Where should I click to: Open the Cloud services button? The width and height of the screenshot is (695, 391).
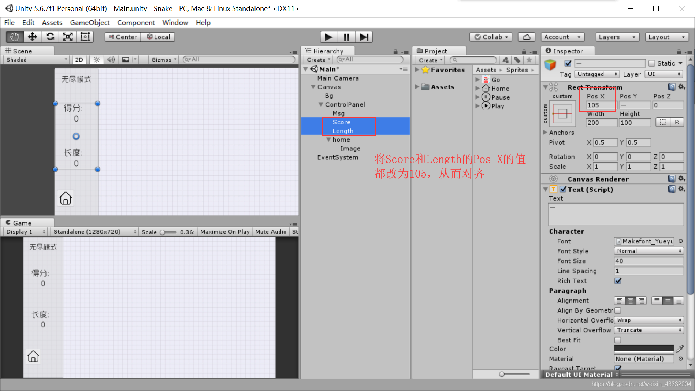(526, 37)
